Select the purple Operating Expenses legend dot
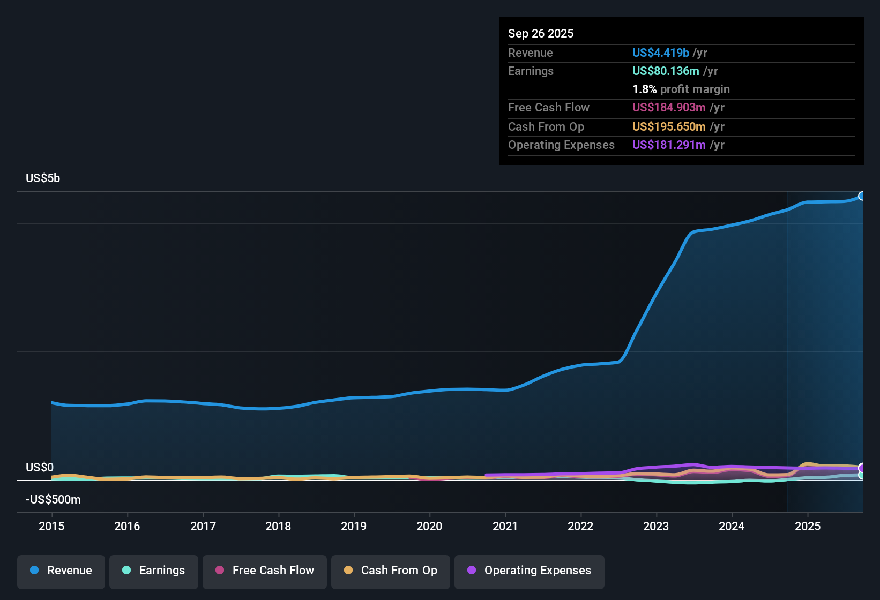 click(471, 571)
